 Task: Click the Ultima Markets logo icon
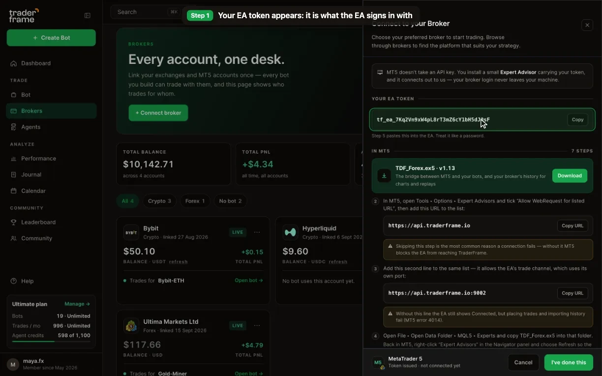131,326
